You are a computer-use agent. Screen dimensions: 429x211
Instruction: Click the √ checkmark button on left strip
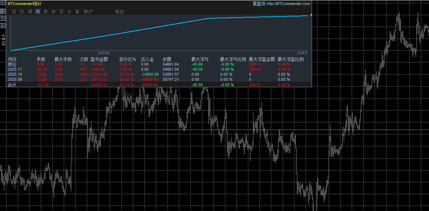tap(2, 25)
